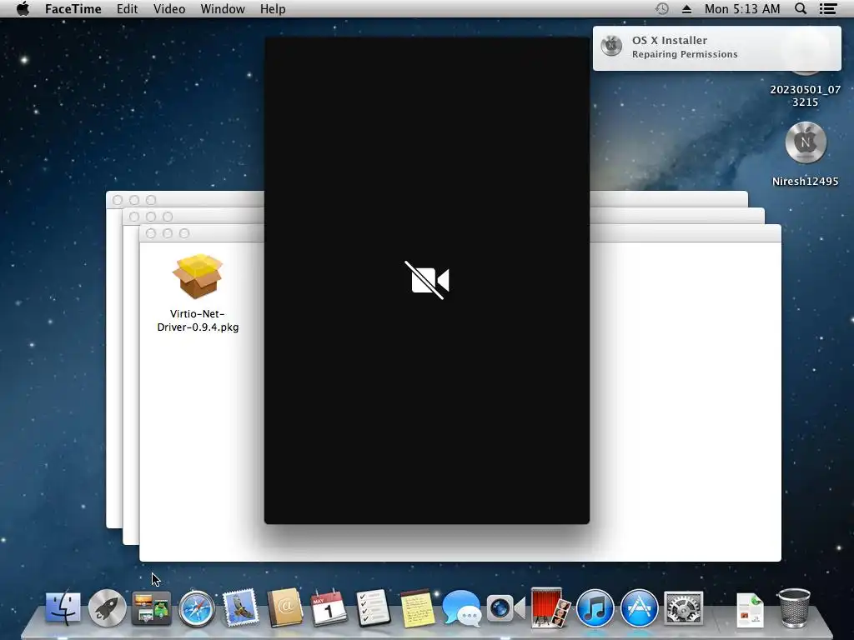This screenshot has height=640, width=854.
Task: Launch iTunes from the Dock
Action: pos(595,607)
